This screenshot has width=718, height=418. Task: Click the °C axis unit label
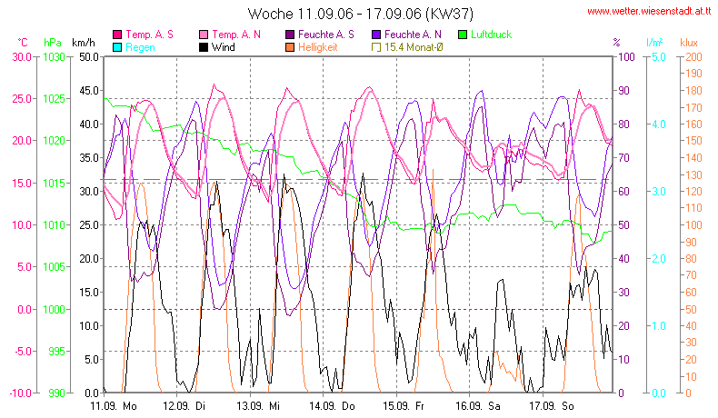23,43
